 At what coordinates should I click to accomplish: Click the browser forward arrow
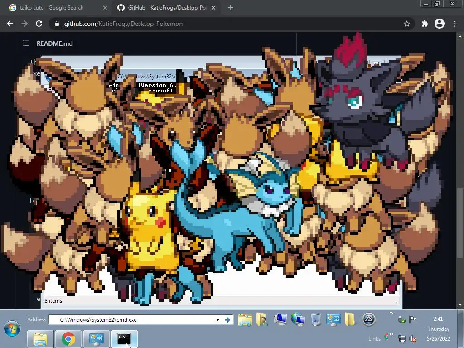point(24,24)
